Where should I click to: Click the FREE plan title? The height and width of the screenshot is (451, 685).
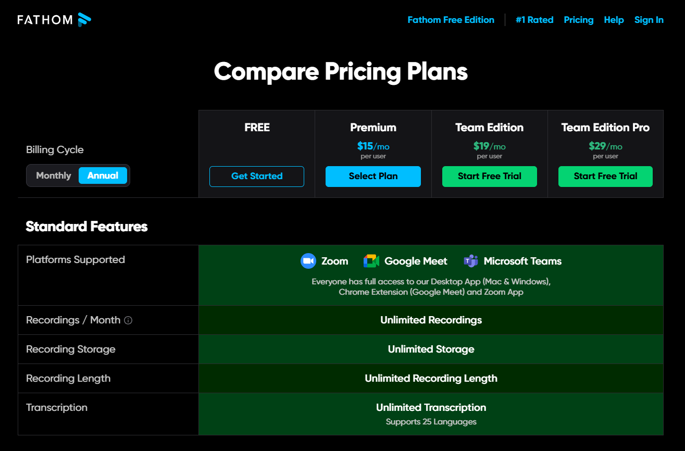pos(257,128)
